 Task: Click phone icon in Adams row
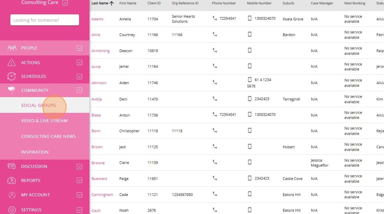215,18
